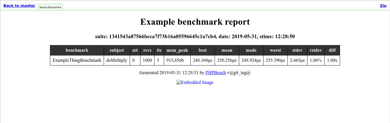Select the ExampleThingBenchmark cell
Image resolution: width=390 pixels, height=123 pixels.
(77, 60)
